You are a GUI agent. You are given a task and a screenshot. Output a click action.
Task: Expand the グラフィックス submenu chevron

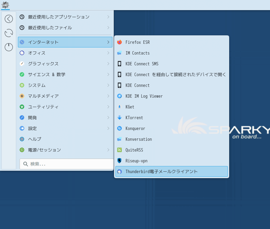[x=108, y=64]
